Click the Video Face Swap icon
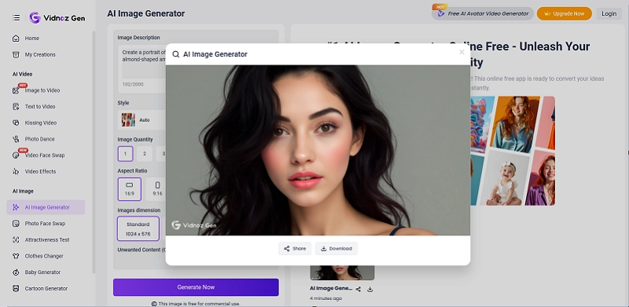The width and height of the screenshot is (629, 307). coord(16,155)
